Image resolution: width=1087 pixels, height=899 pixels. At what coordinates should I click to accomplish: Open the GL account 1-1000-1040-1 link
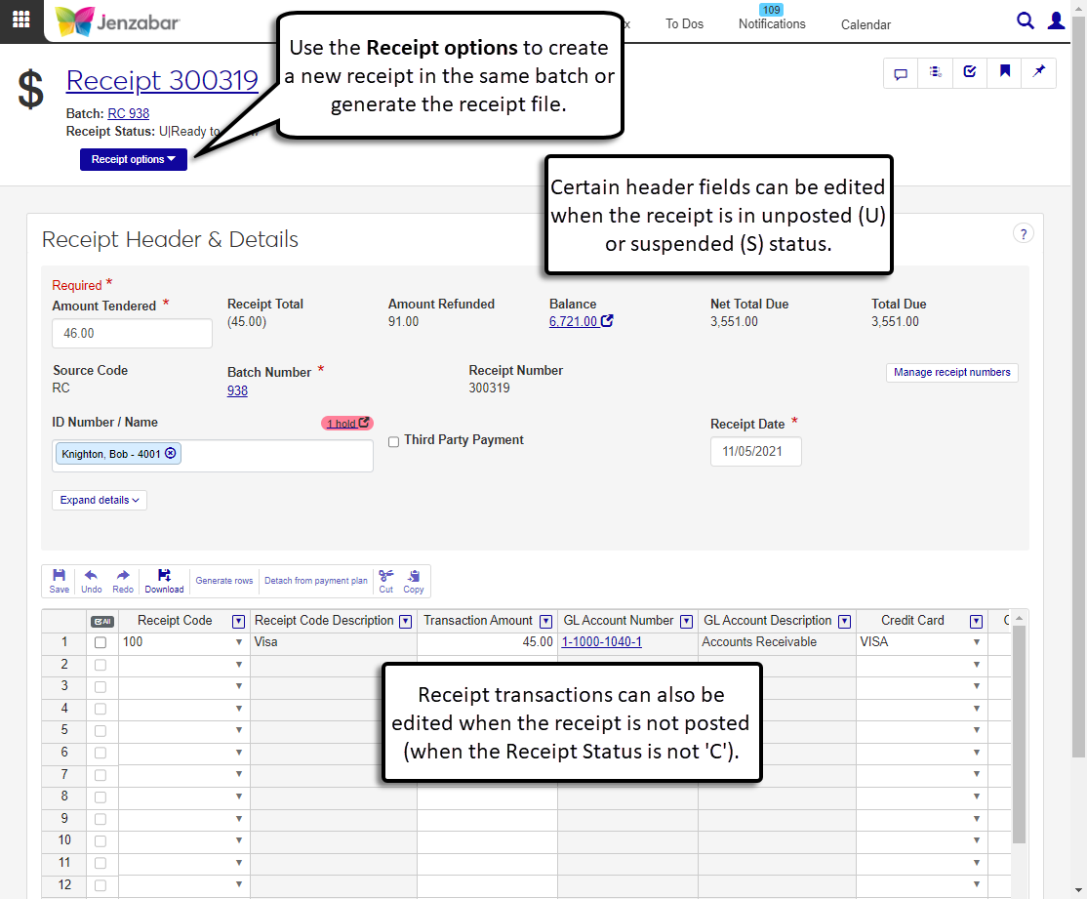(x=601, y=642)
